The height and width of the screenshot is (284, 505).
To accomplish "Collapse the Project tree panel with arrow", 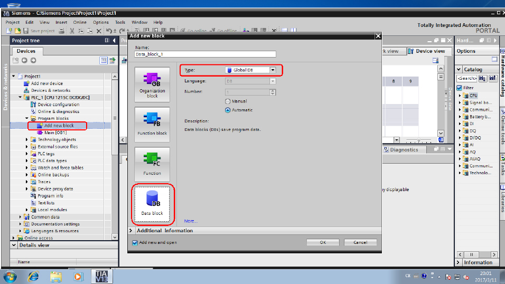I will coord(114,40).
